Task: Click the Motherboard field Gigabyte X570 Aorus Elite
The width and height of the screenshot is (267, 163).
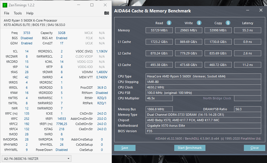Action: pos(203,126)
